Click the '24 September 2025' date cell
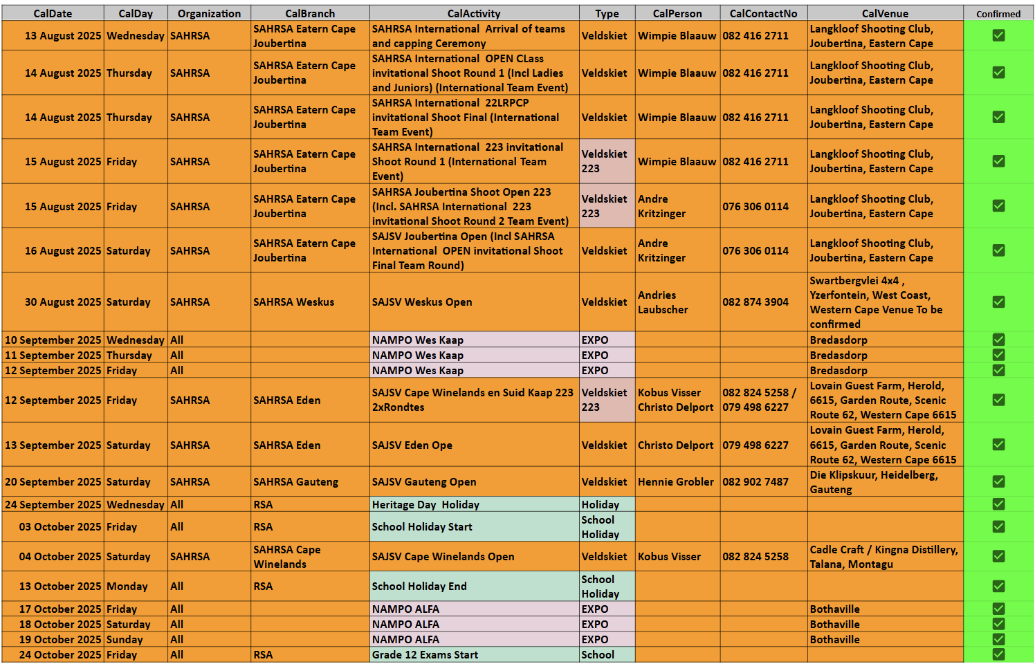The image size is (1035, 664). [x=53, y=504]
